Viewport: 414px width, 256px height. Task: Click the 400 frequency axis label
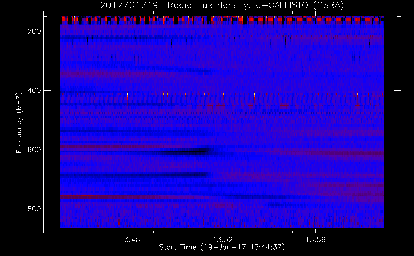point(34,91)
